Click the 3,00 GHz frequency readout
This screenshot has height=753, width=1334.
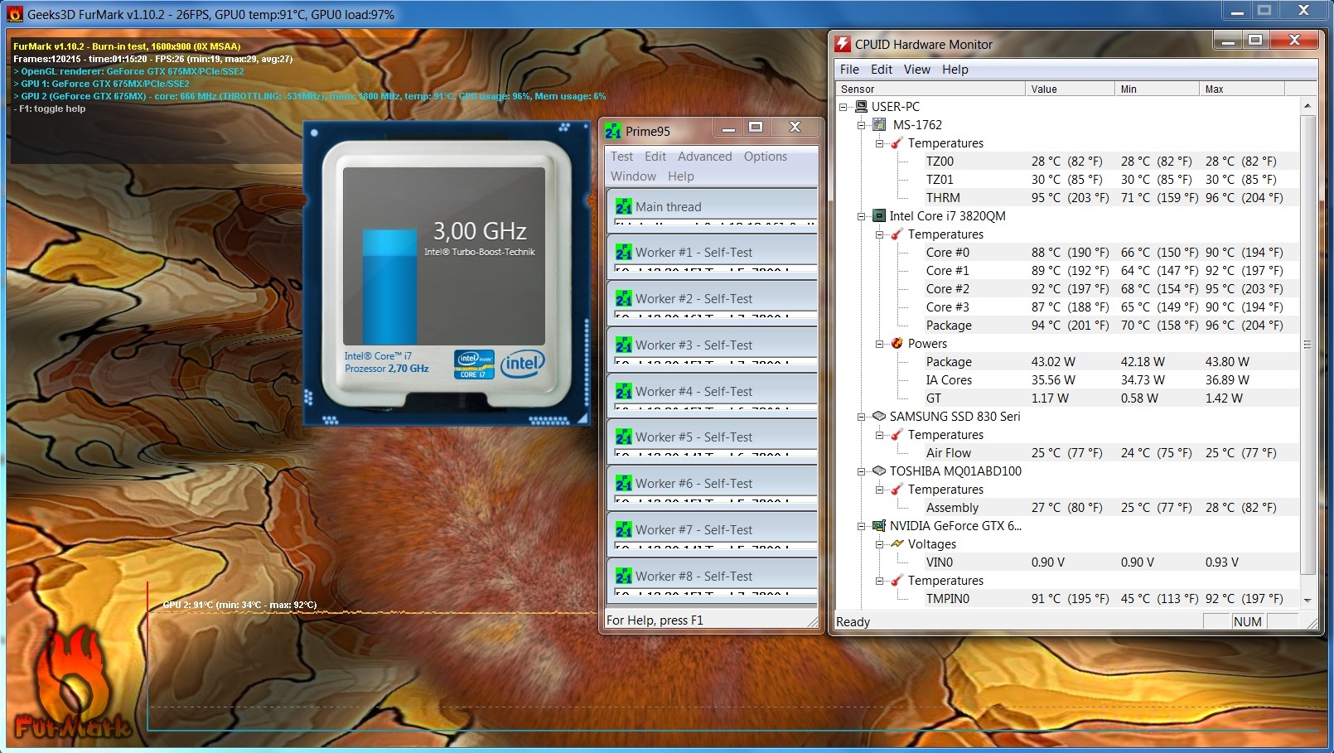pos(480,230)
